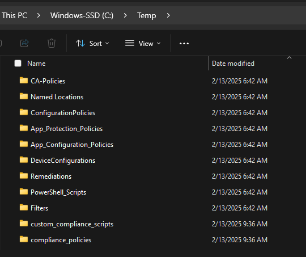Click the PowerShell_Scripts folder icon

24,192
